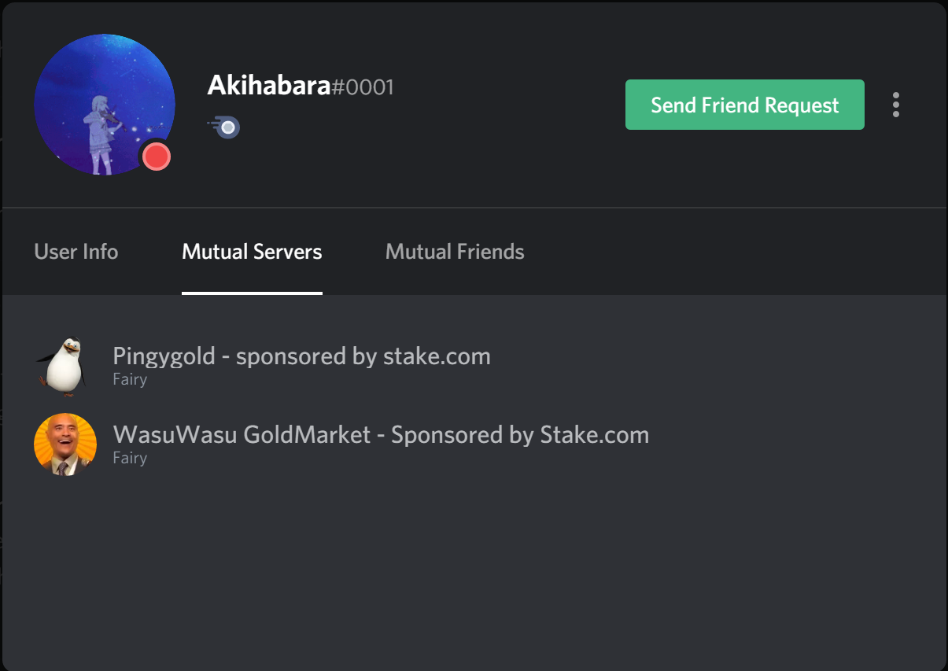This screenshot has width=948, height=671.
Task: Click the WasuWasu GoldMarket laughing man icon
Action: 65,444
